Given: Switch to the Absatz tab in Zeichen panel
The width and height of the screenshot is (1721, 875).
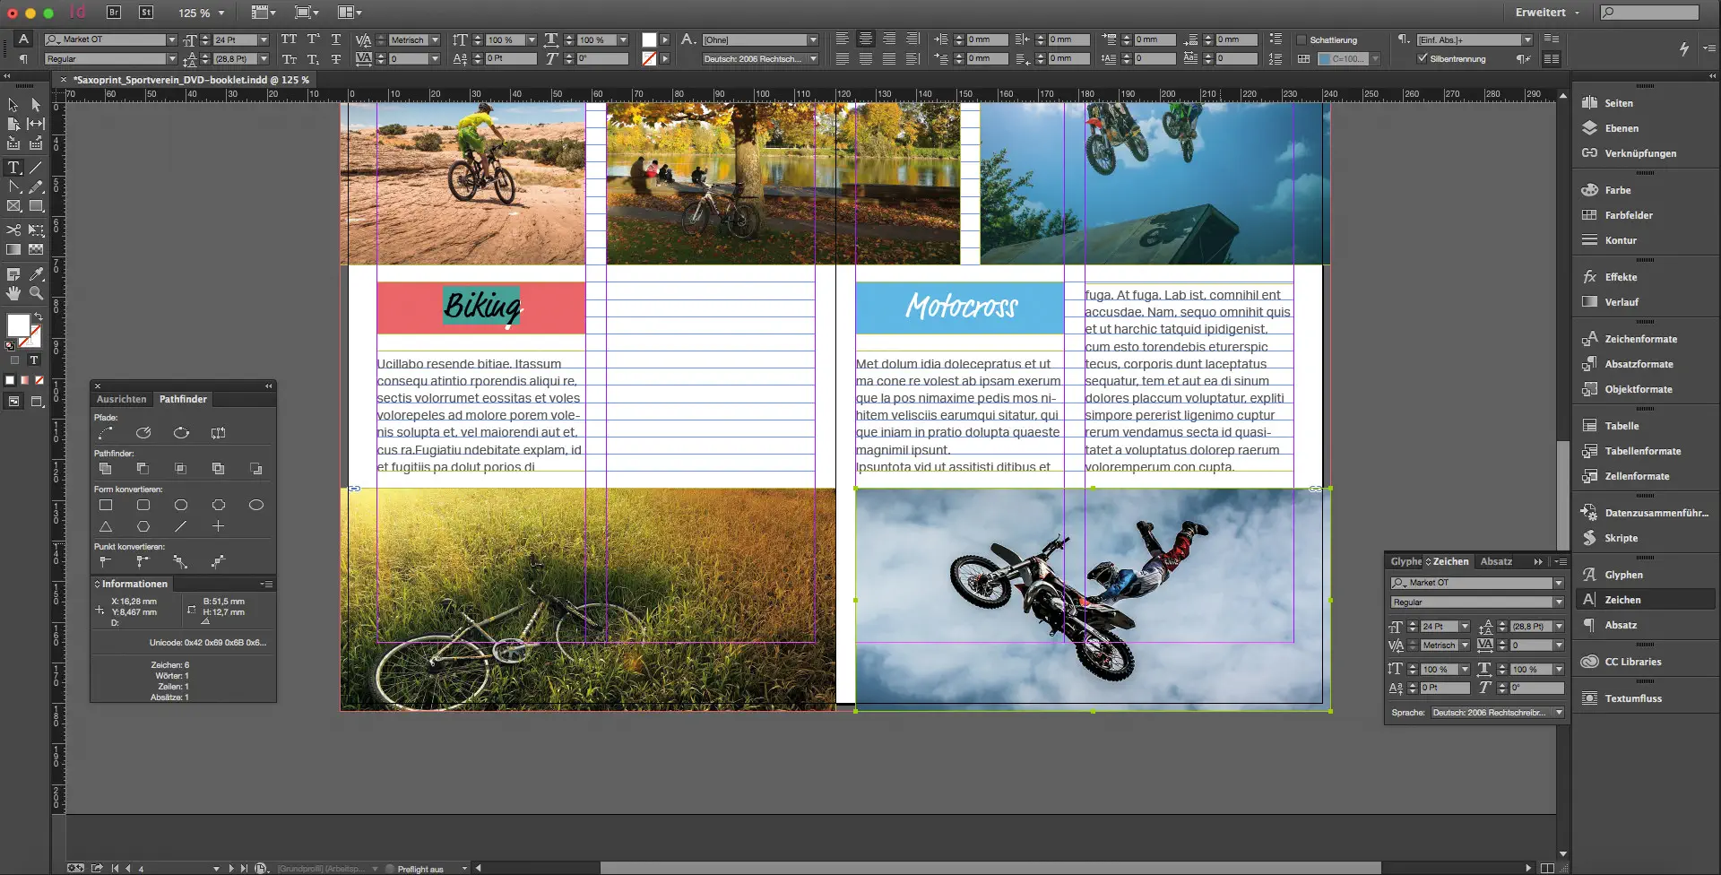Looking at the screenshot, I should [x=1496, y=561].
